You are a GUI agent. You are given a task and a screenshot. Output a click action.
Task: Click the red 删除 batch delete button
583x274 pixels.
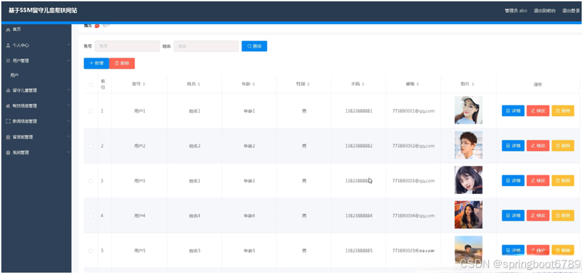[122, 63]
